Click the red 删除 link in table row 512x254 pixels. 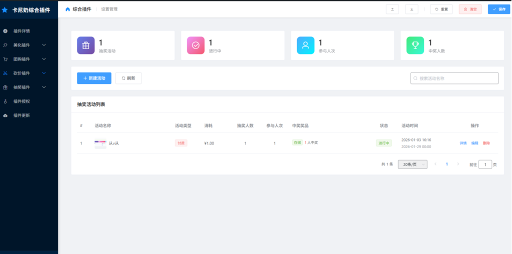click(486, 143)
